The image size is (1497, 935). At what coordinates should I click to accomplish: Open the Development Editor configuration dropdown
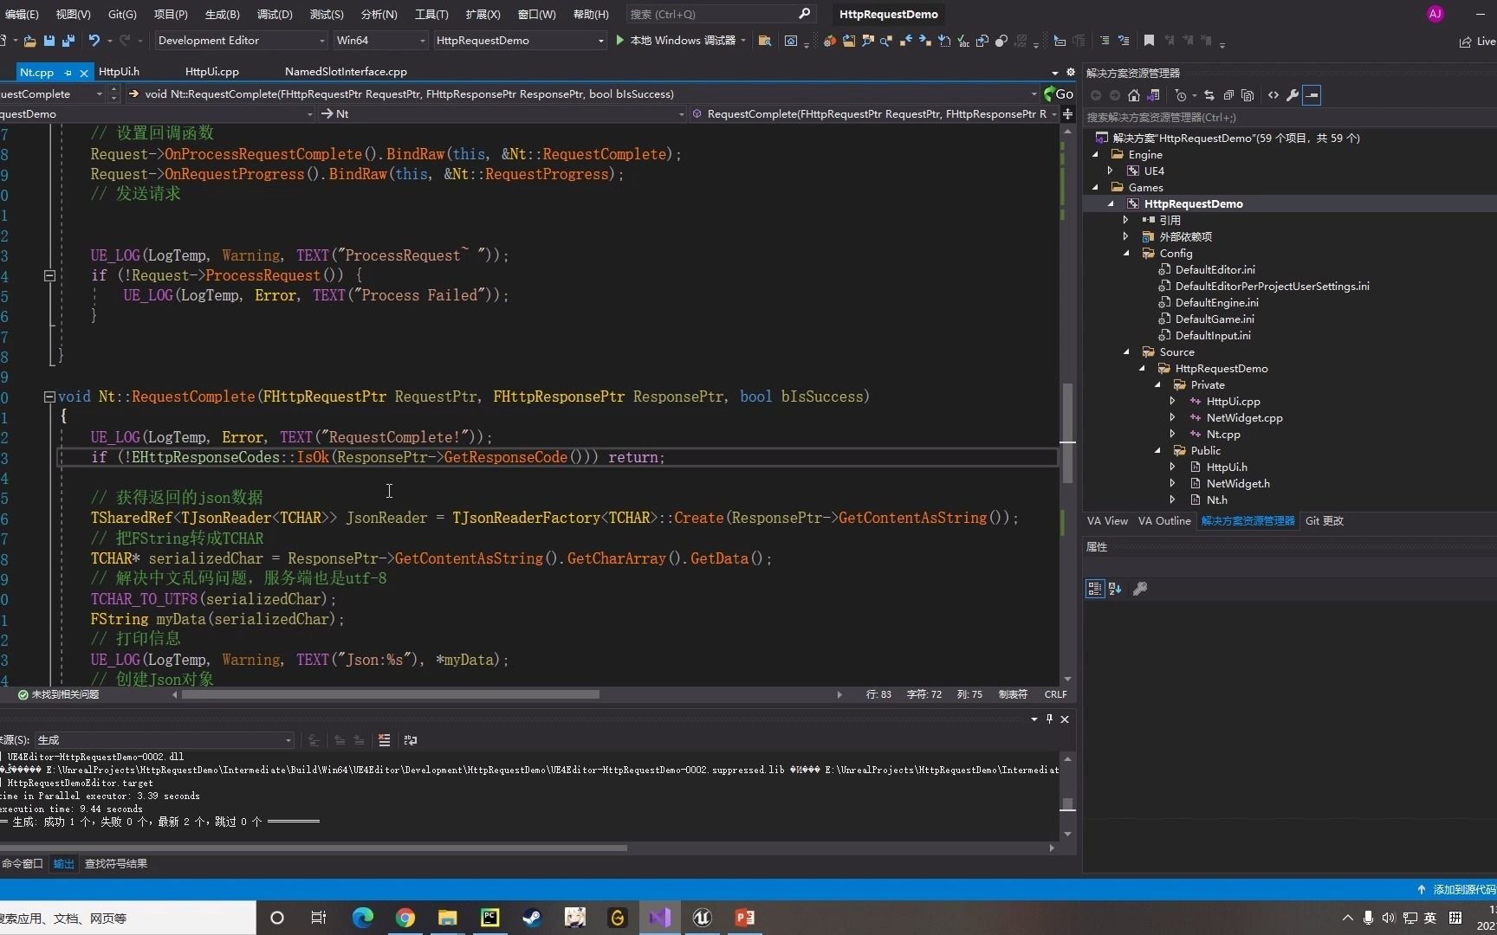click(x=242, y=41)
